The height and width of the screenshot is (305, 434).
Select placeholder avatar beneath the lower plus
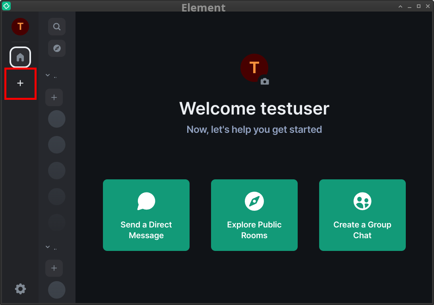pyautogui.click(x=57, y=290)
